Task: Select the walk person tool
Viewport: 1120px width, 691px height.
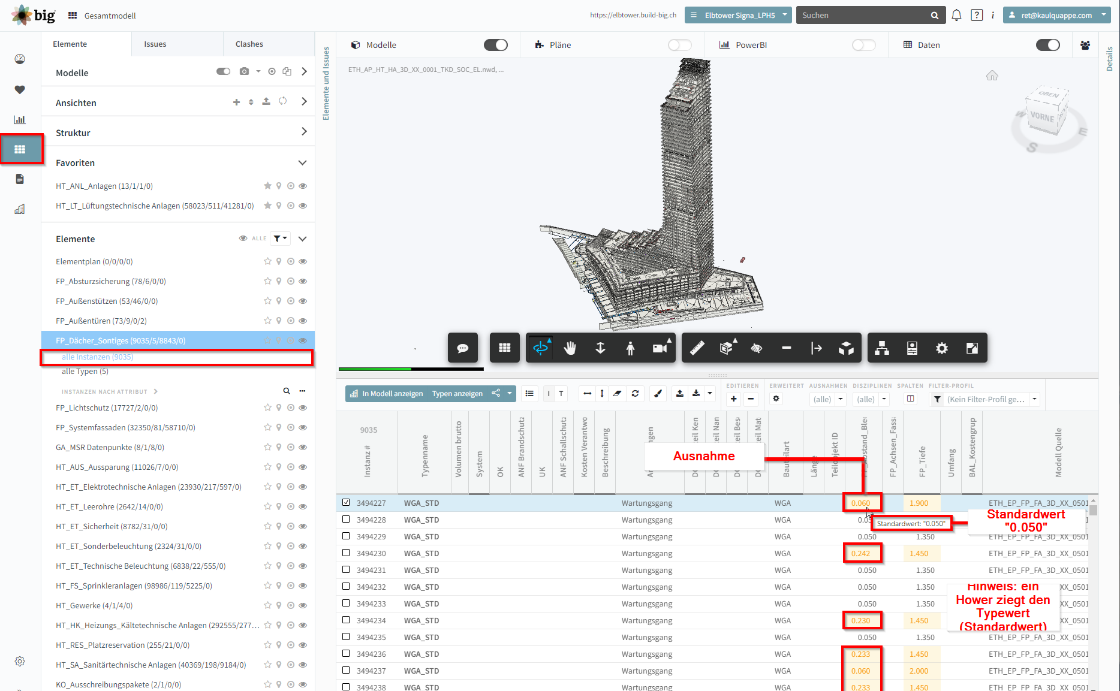Action: tap(630, 348)
